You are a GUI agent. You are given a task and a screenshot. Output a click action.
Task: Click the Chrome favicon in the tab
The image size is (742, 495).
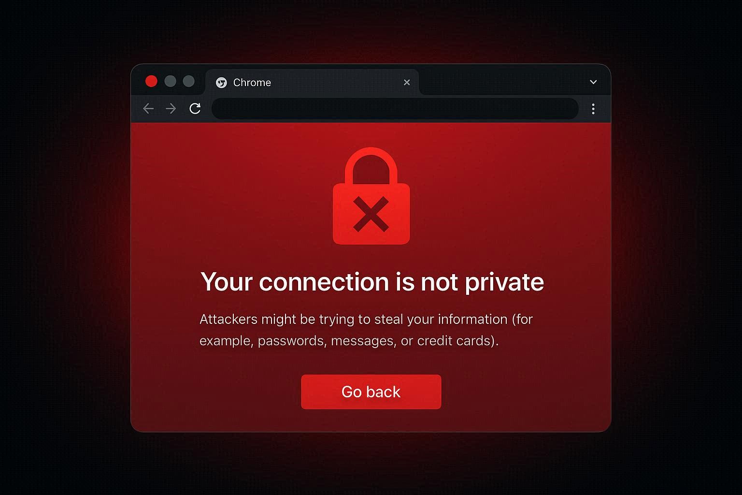(221, 83)
